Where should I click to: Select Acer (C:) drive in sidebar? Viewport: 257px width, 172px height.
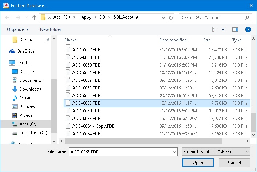[26, 124]
